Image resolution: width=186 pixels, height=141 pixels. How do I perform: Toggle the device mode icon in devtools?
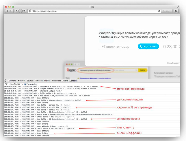pos(5,81)
